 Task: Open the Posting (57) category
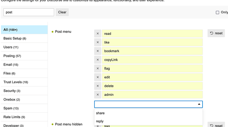[24, 56]
